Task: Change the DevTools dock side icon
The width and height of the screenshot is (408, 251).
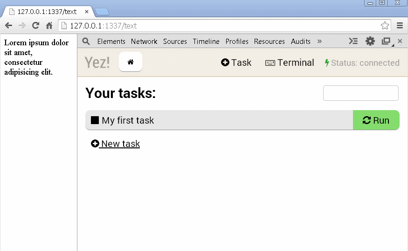Action: (x=386, y=42)
